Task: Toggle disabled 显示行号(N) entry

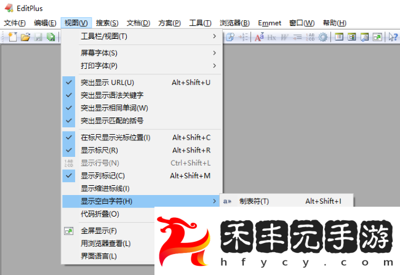Action: pyautogui.click(x=142, y=163)
